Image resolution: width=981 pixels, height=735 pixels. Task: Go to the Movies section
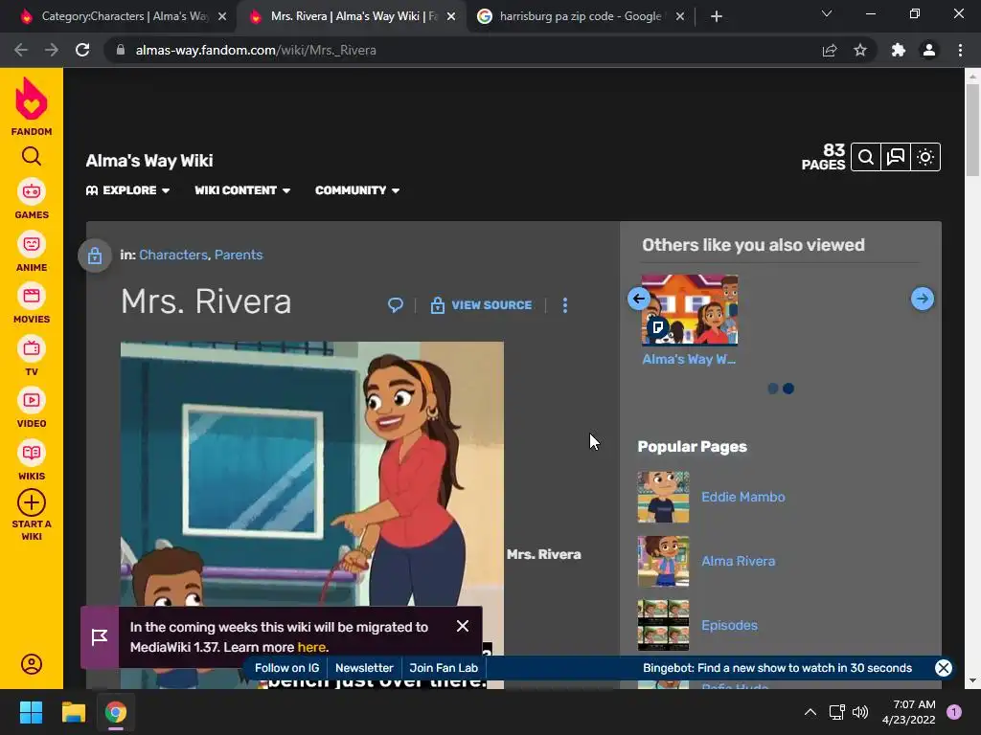32,303
